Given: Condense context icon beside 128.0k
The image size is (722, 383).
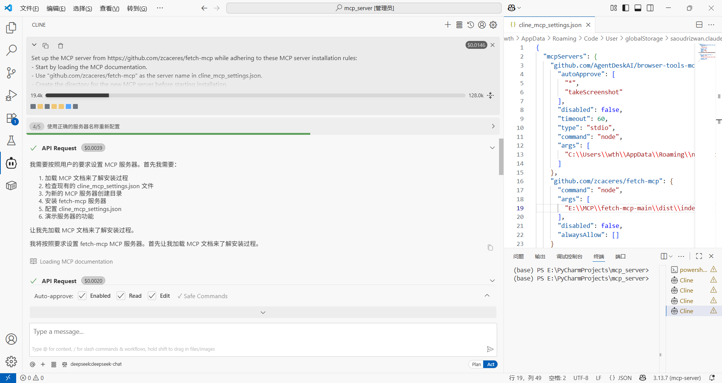Looking at the screenshot, I should tap(490, 95).
